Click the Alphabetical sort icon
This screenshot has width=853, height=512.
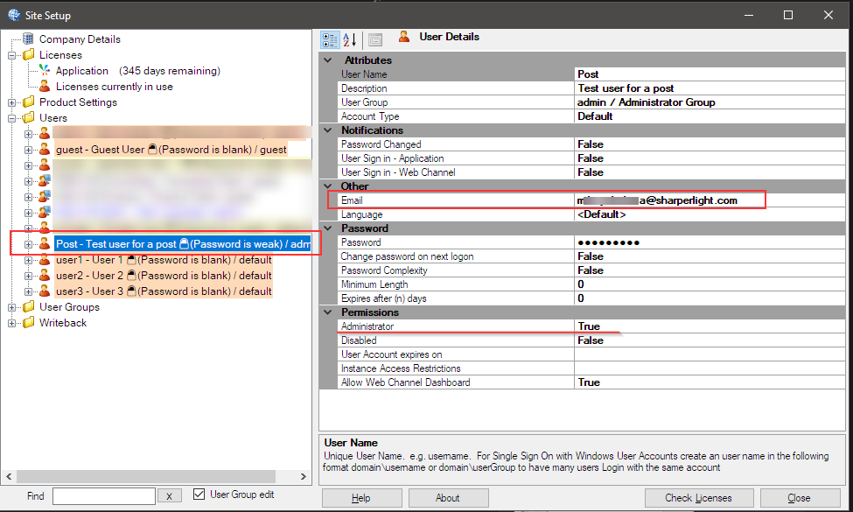pos(349,39)
